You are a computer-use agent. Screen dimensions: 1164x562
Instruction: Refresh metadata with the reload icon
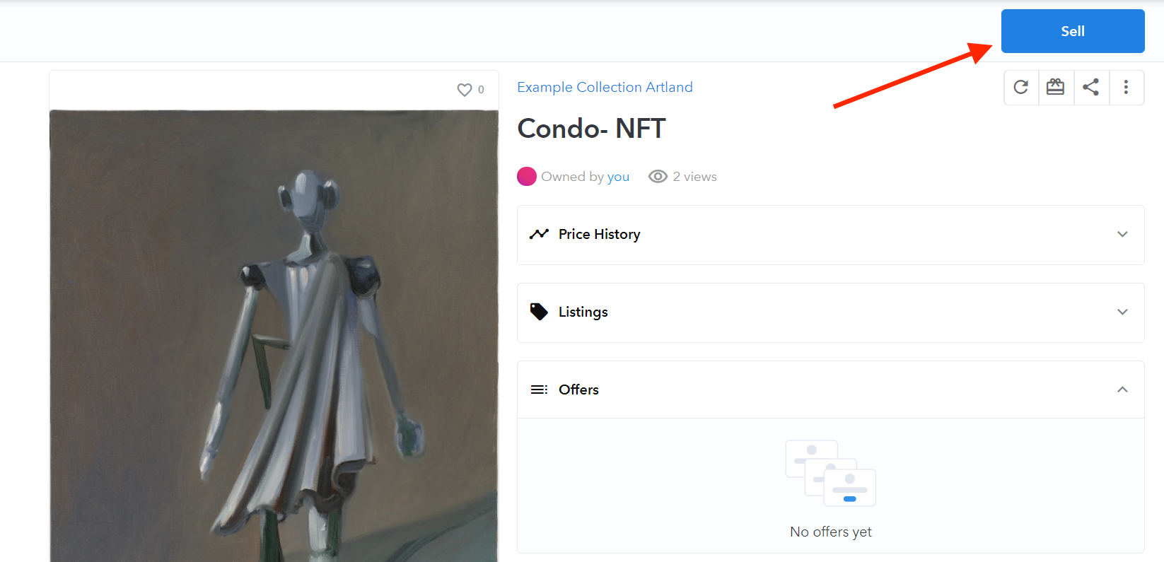[x=1021, y=87]
